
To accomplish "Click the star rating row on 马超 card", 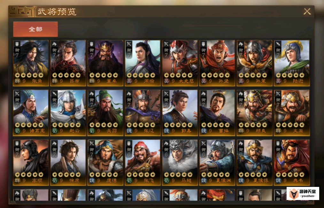I will [178, 174].
